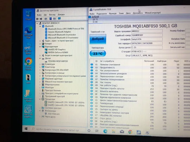Open Mail app from the taskbar
This screenshot has height=142, width=190.
[x=122, y=132]
